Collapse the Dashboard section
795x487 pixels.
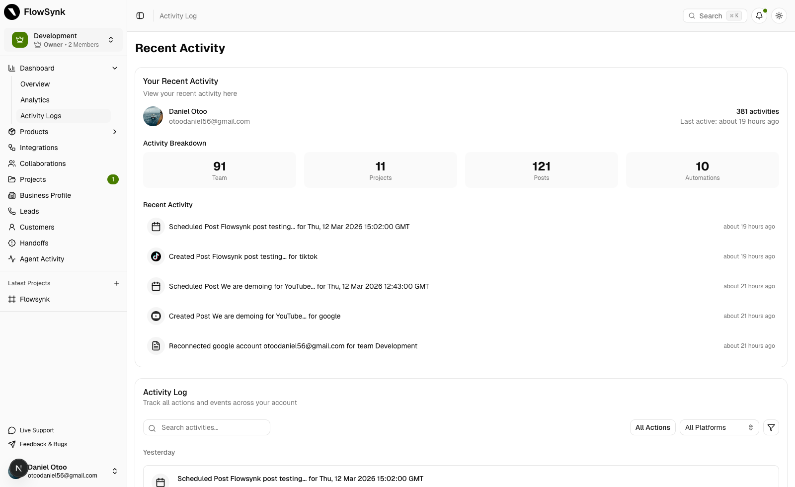pos(115,68)
